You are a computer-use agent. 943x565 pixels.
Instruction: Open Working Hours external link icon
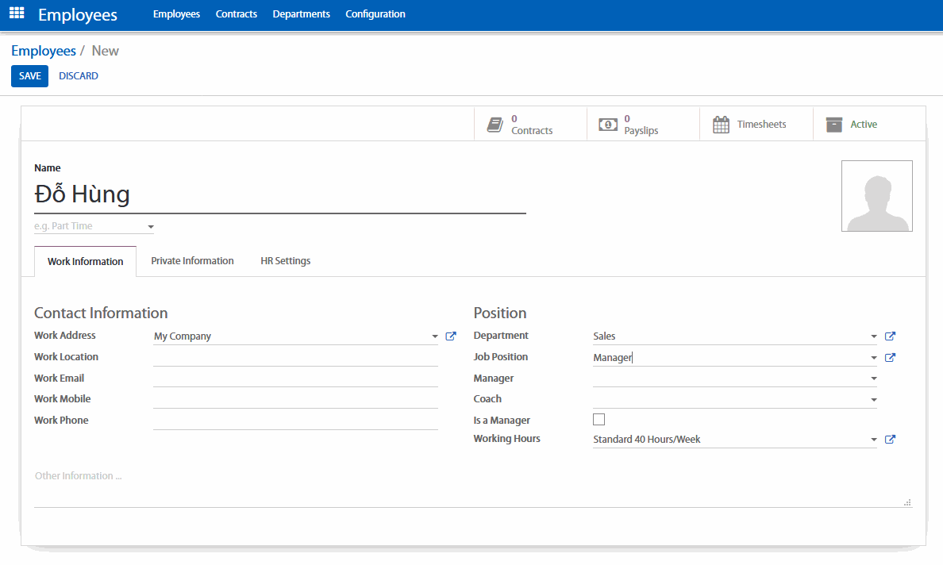click(x=890, y=440)
